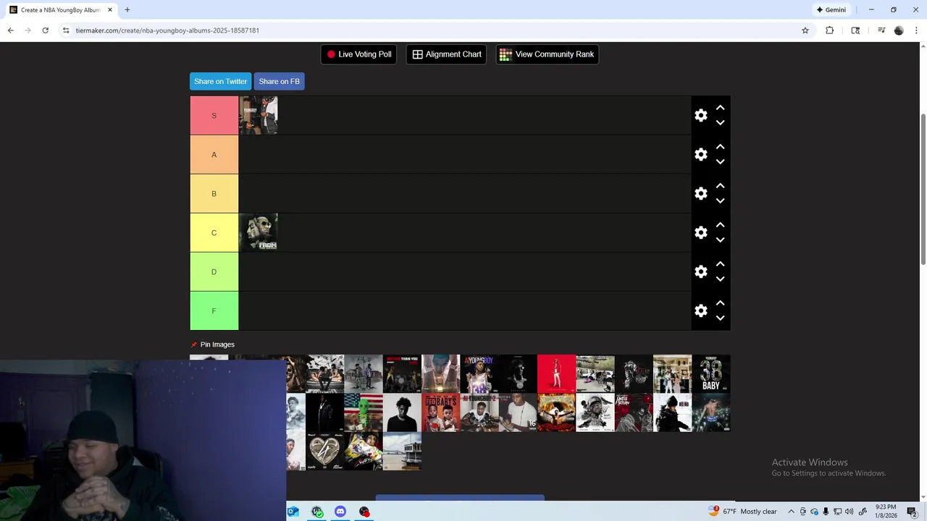Screen dimensions: 927x521
Task: Open settings gear for S tier row
Action: pos(700,115)
